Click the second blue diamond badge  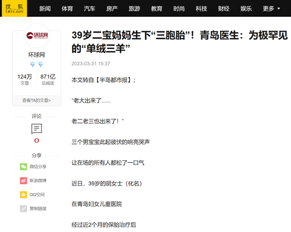[40, 64]
